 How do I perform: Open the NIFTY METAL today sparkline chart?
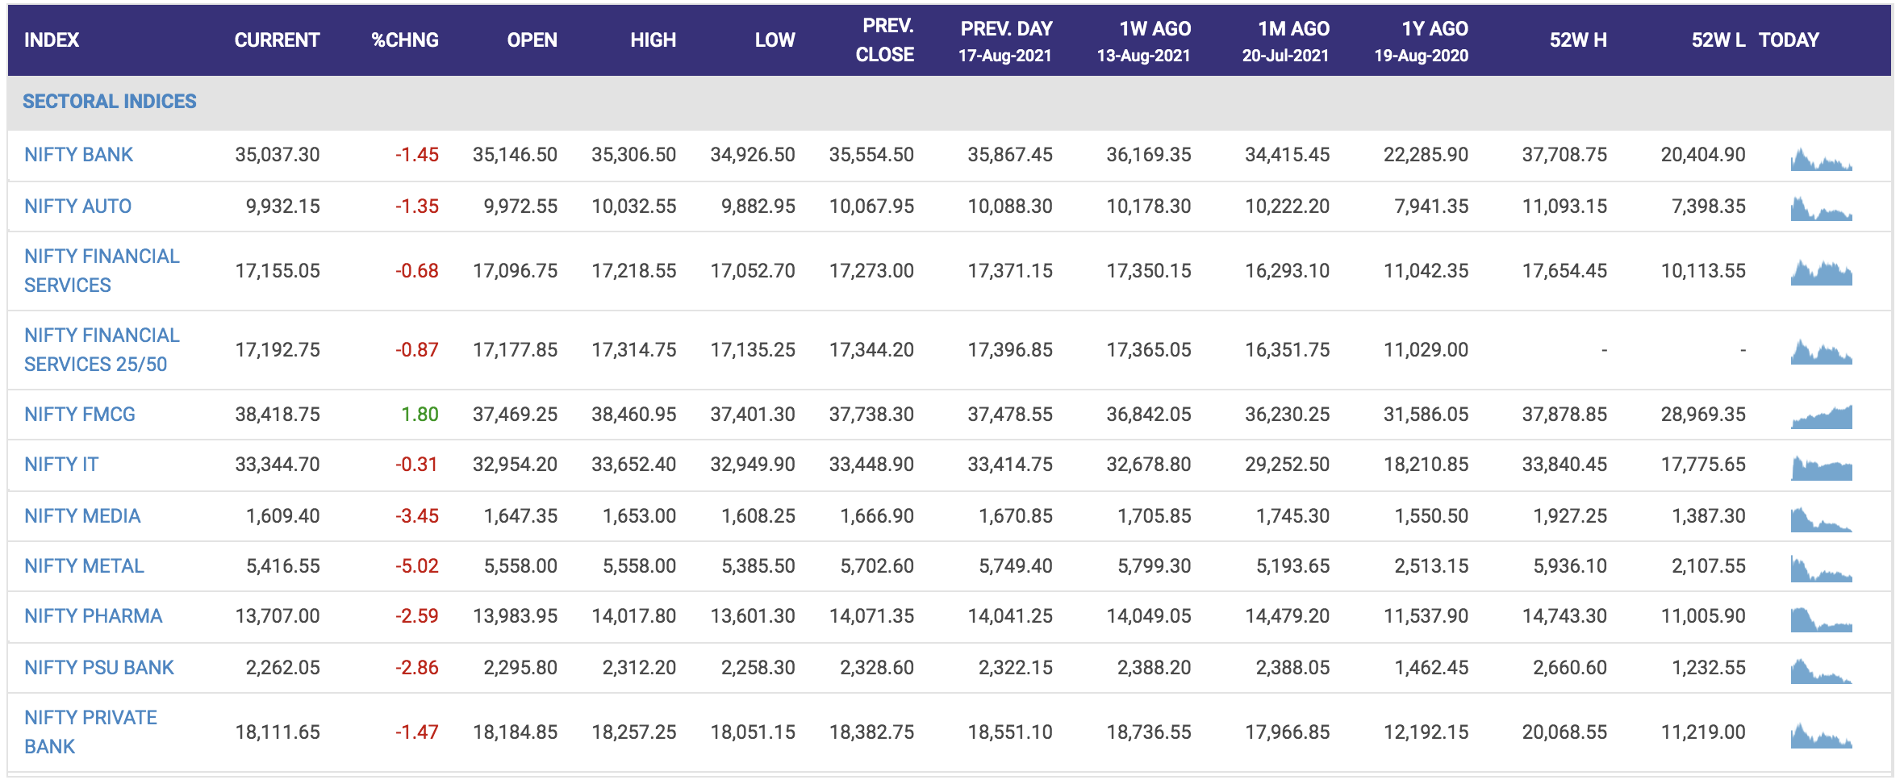[x=1821, y=569]
